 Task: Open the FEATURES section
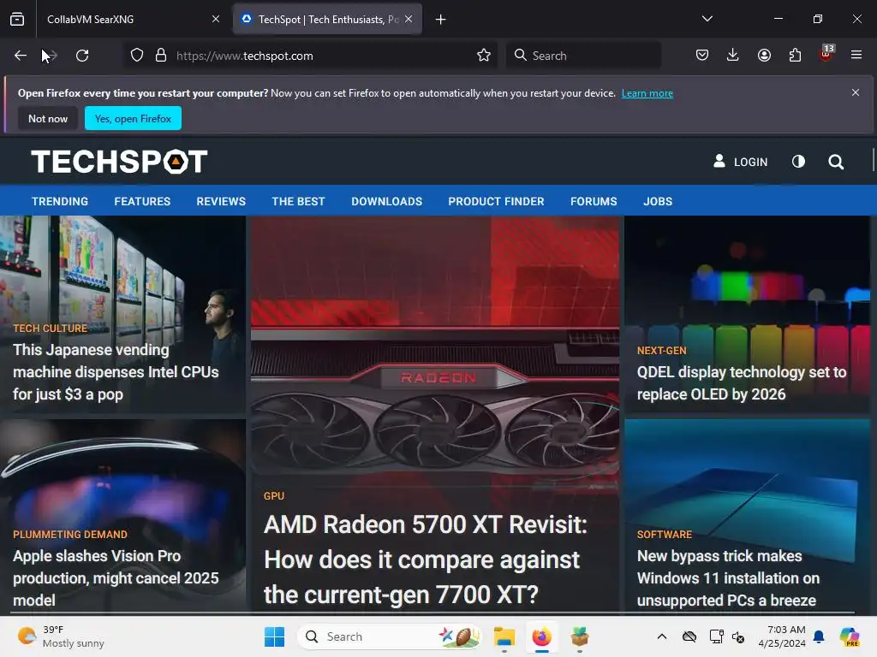tap(142, 201)
